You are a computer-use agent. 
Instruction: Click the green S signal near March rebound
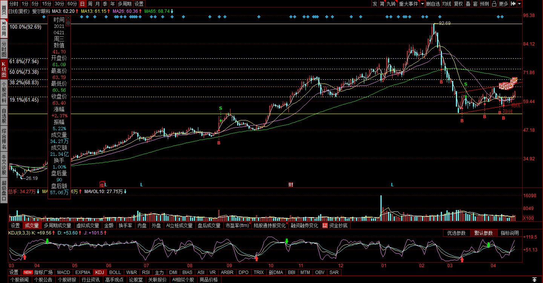466,84
